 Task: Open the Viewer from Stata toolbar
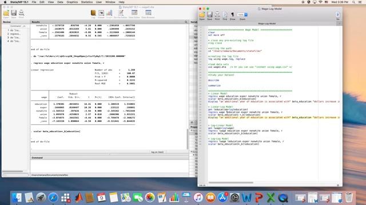pos(101,14)
